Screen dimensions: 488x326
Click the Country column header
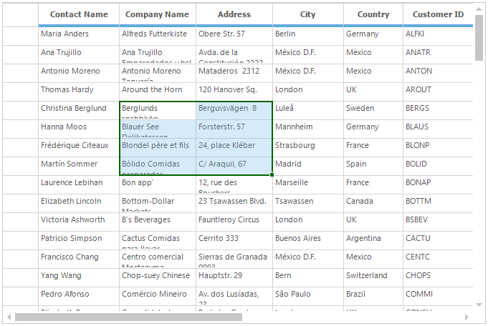point(373,14)
